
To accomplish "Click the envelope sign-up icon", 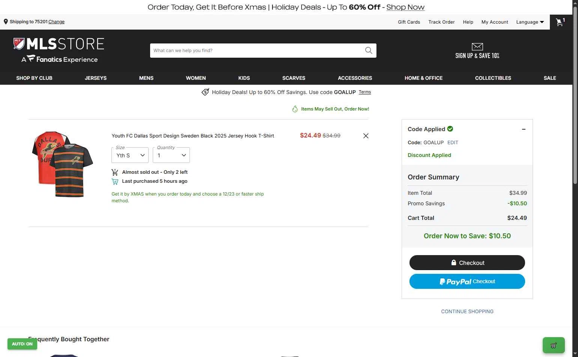I will pyautogui.click(x=477, y=46).
